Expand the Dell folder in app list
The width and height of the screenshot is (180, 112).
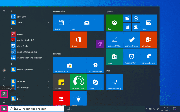pos(48,99)
